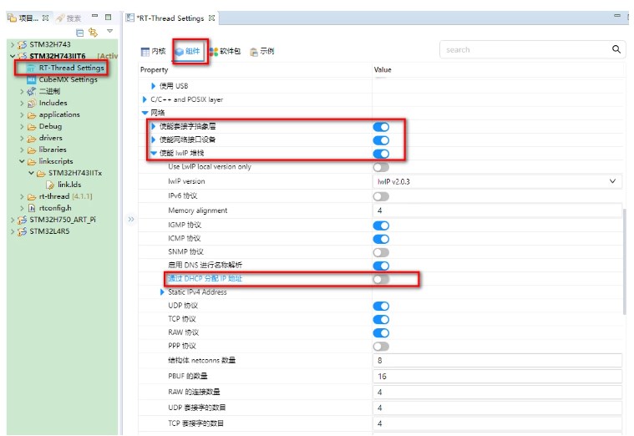The image size is (634, 436).
Task: Select the 搜索 view tab
Action: (x=69, y=18)
